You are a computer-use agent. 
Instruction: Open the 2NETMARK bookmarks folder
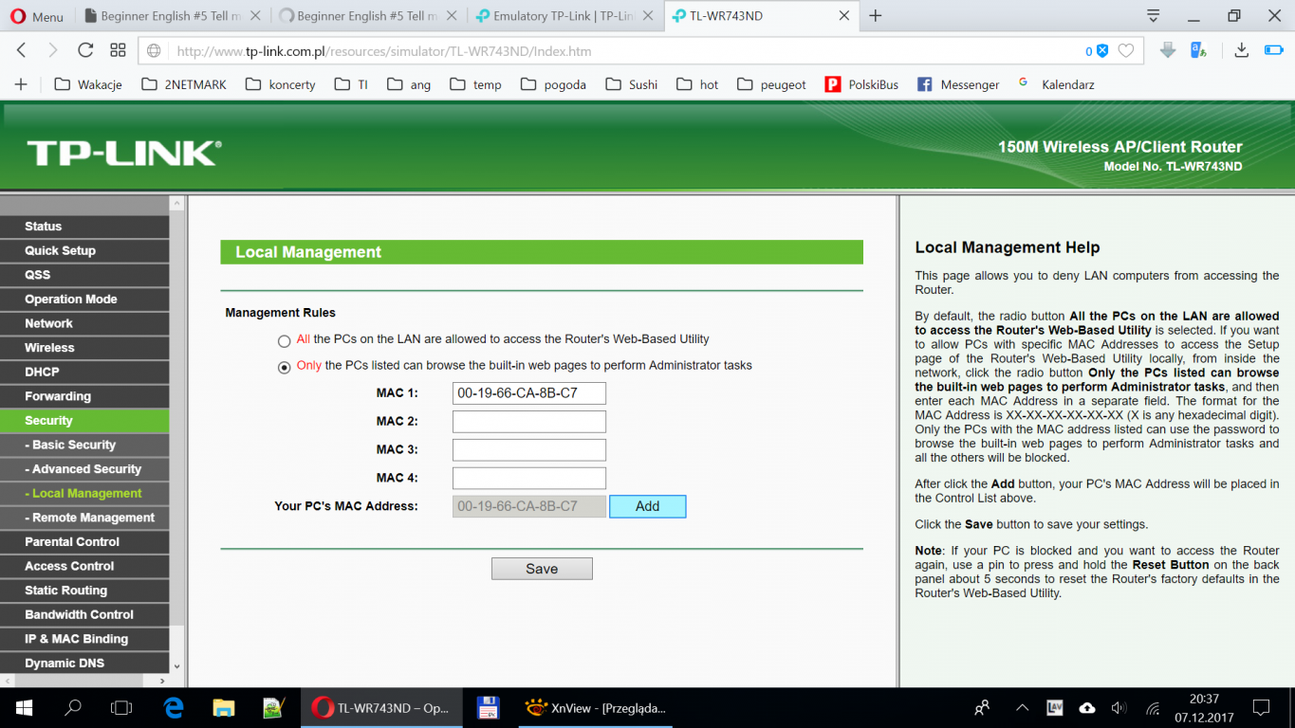click(184, 84)
